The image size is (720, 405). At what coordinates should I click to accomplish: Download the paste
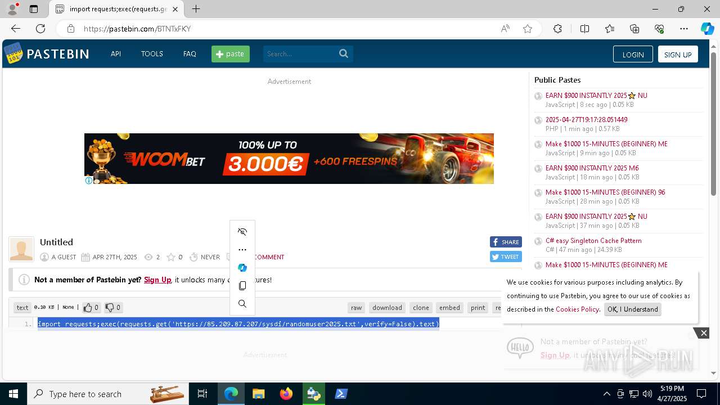click(387, 308)
